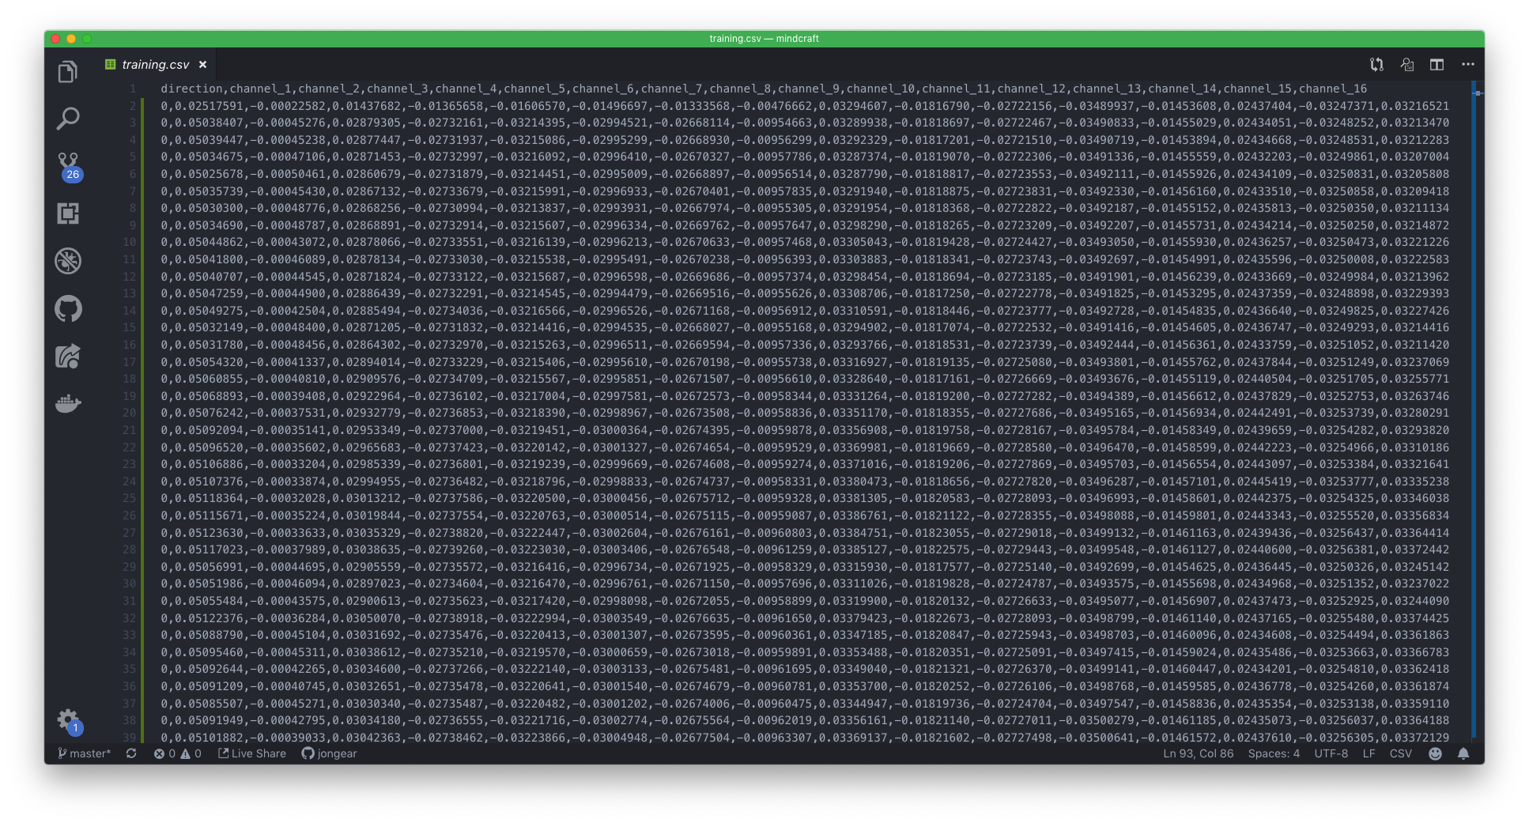
Task: Open the Settings gear with badge
Action: [x=66, y=719]
